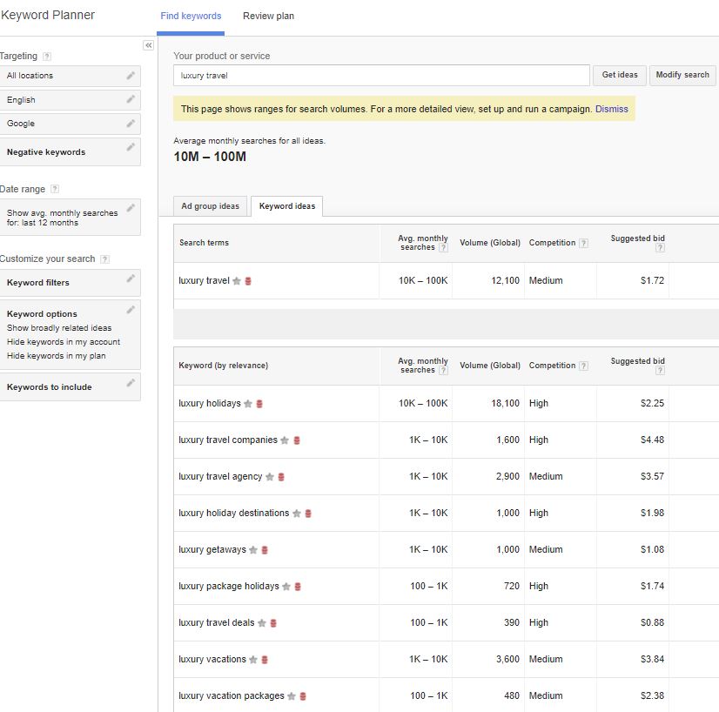This screenshot has width=719, height=712.
Task: Click the Get ideas button
Action: point(620,75)
